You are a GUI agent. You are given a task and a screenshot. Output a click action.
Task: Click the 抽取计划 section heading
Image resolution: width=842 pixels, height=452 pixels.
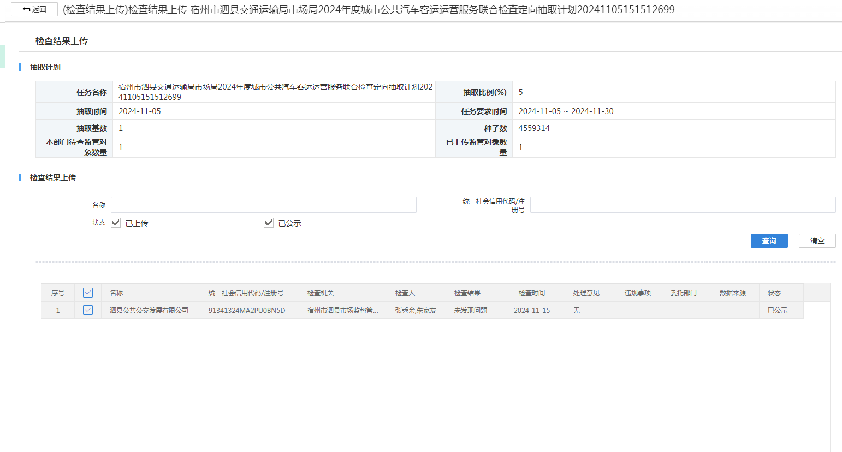[x=45, y=67]
